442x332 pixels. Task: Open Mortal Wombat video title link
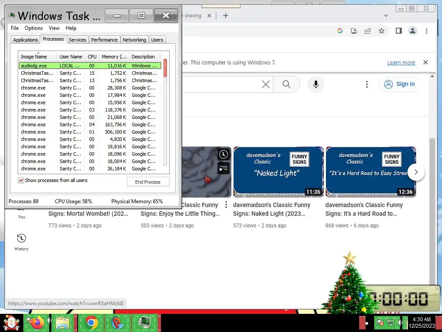88,214
